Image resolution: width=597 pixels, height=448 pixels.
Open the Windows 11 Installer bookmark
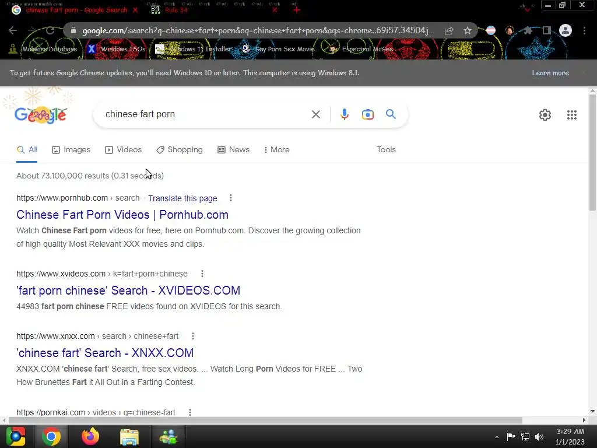point(194,49)
